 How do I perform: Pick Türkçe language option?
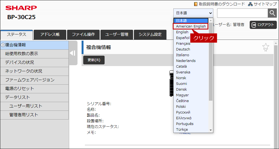tap(191, 129)
